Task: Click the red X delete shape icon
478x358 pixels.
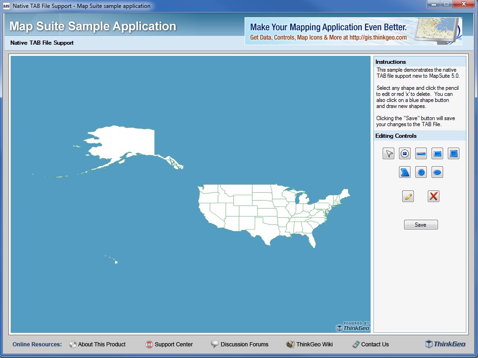Action: click(433, 196)
